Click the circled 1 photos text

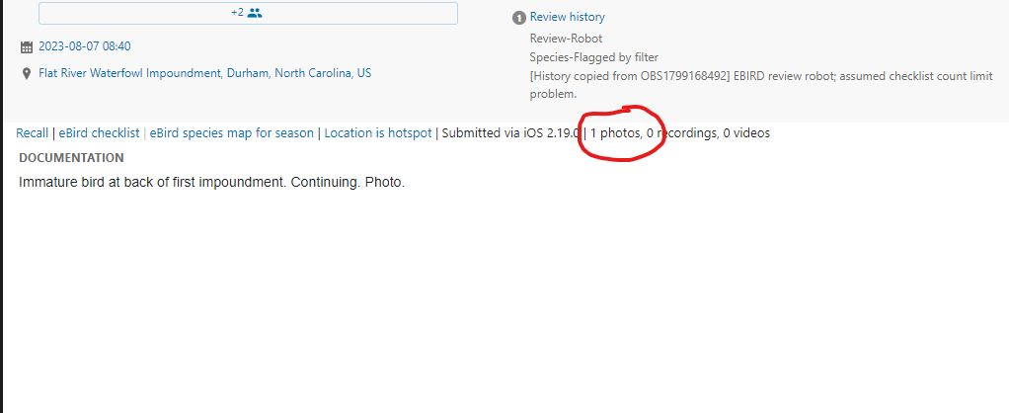(x=615, y=133)
